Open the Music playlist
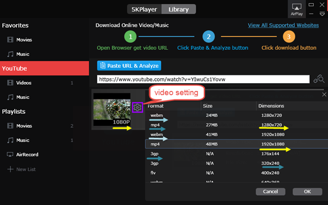Image resolution: width=328 pixels, height=205 pixels. point(23,140)
